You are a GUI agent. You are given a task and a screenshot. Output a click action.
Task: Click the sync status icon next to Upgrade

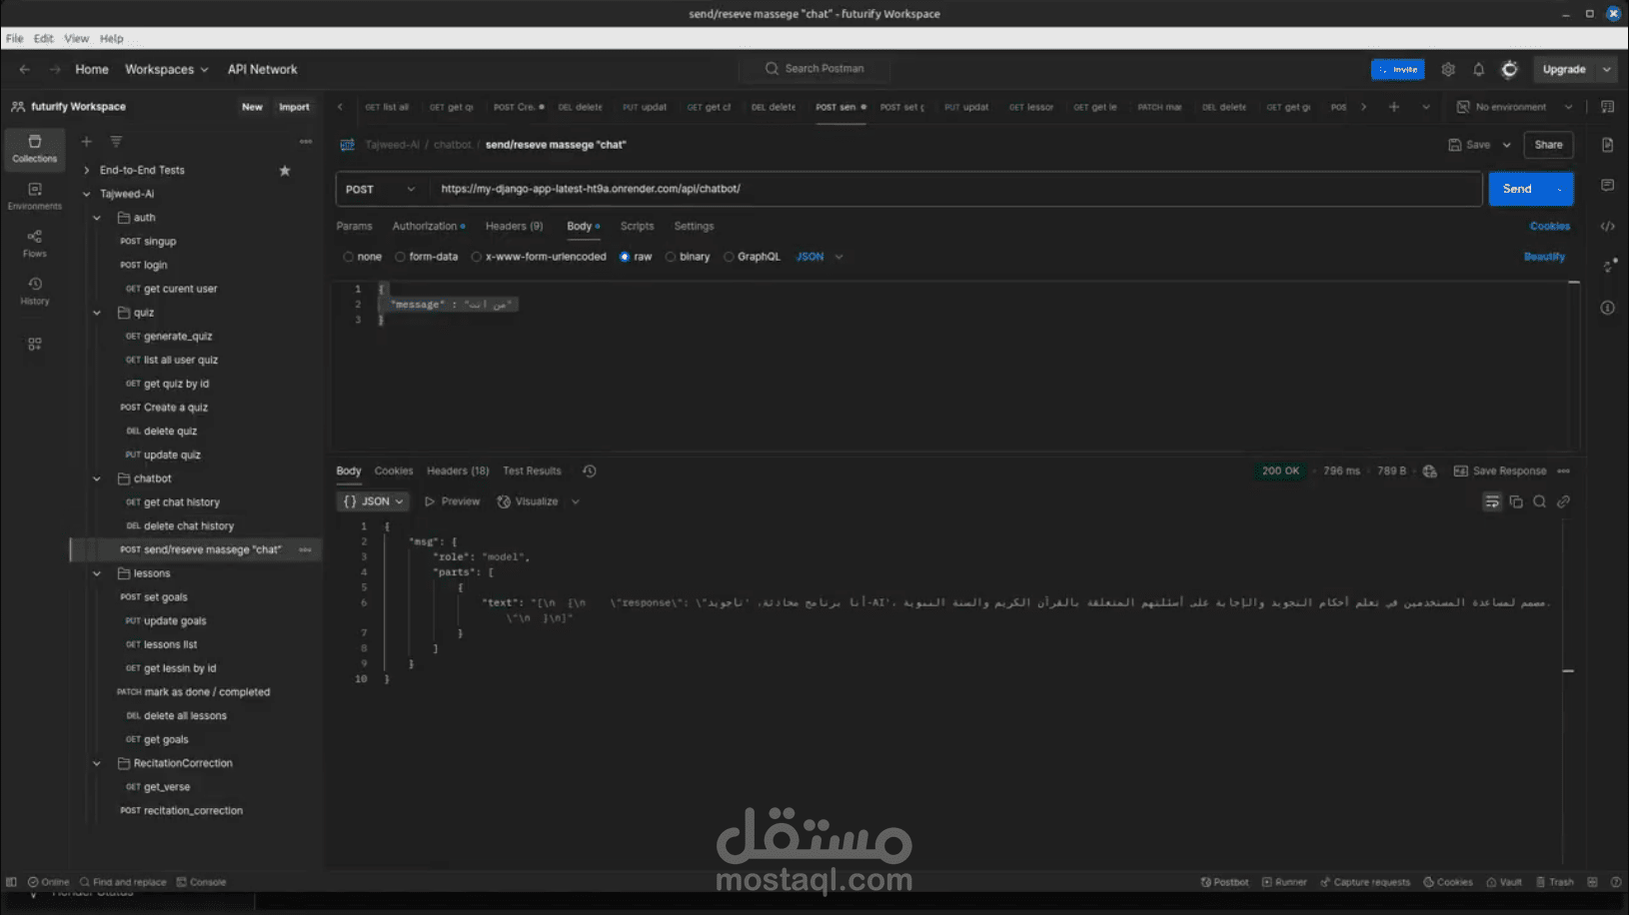pyautogui.click(x=1510, y=70)
